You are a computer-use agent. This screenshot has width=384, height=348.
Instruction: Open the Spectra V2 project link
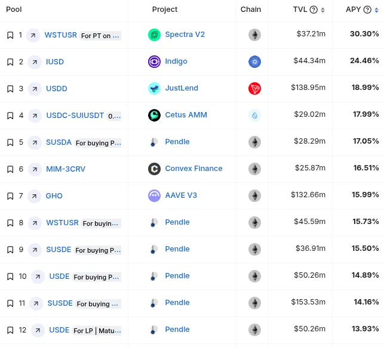185,35
